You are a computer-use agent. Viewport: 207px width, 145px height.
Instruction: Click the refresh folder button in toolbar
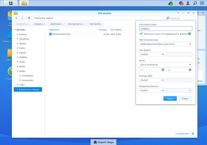(x=29, y=18)
